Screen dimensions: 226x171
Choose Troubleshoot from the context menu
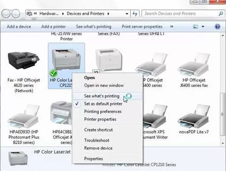[x=107, y=140]
